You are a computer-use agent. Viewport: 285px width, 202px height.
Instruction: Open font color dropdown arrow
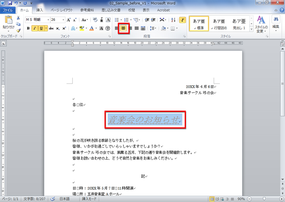point(96,28)
